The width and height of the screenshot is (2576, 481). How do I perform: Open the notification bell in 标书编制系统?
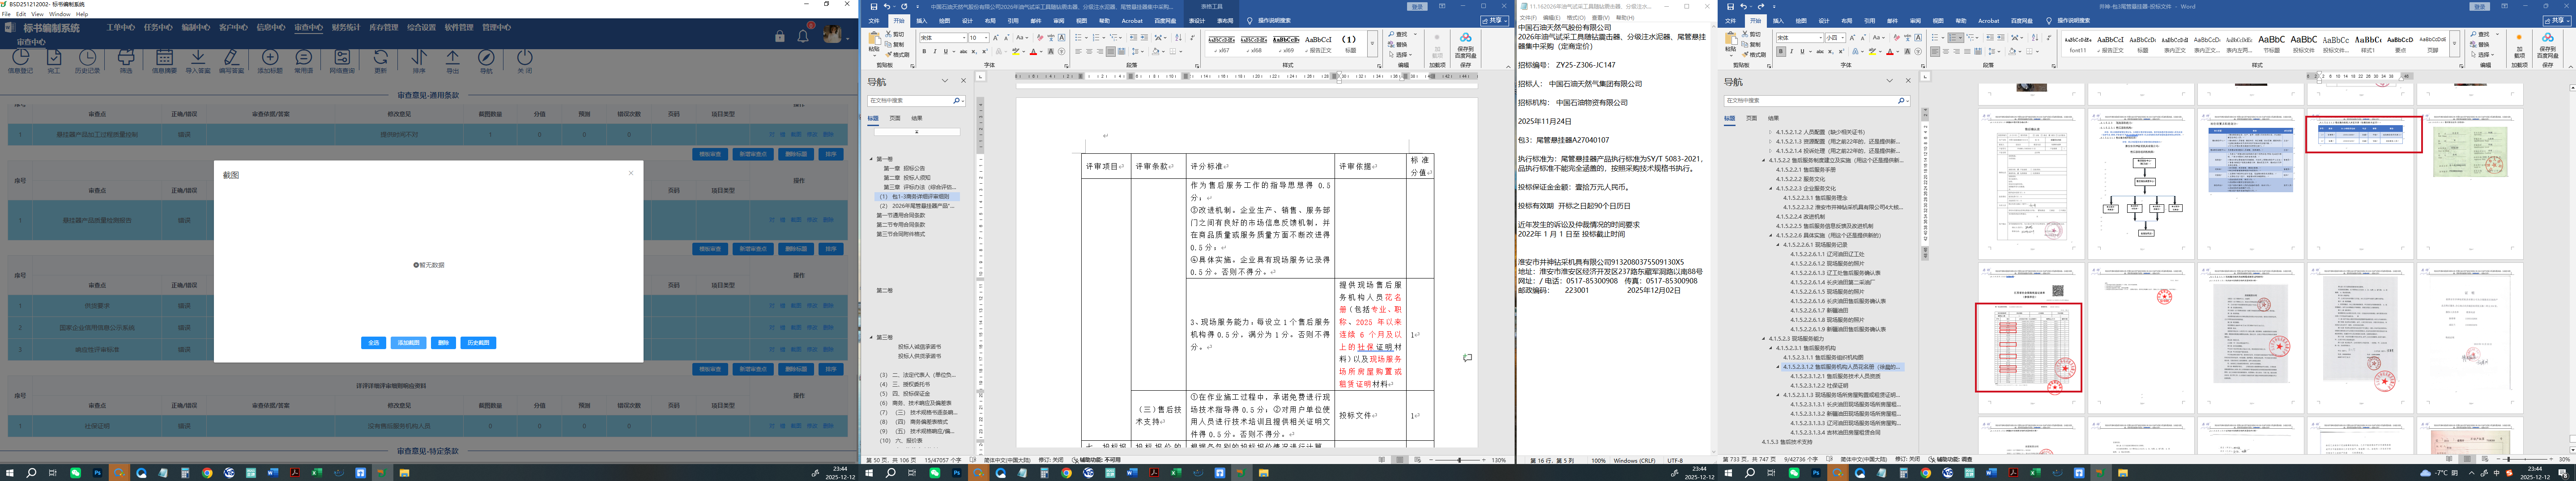(x=803, y=36)
